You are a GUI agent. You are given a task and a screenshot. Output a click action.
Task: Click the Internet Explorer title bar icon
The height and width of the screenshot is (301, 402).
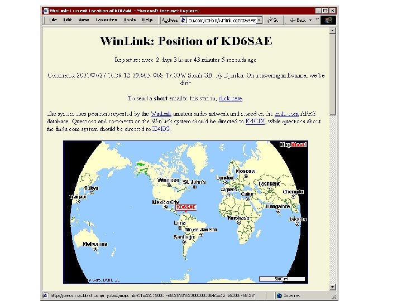(46, 11)
